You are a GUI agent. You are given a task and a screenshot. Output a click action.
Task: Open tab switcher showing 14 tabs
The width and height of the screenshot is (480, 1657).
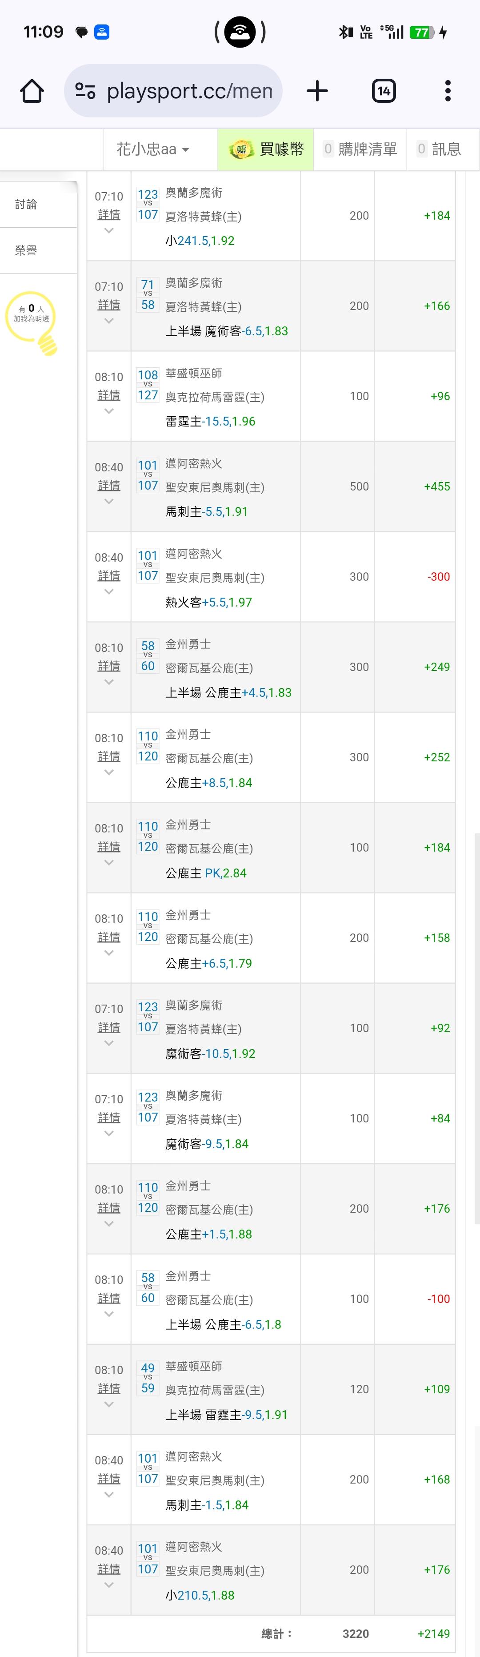coord(384,91)
